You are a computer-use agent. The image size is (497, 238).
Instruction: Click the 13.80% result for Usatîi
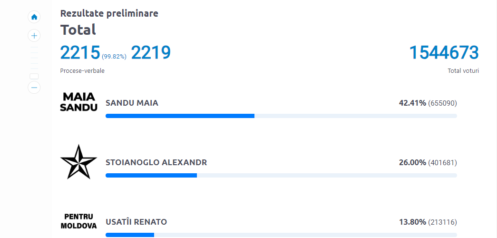tap(412, 222)
